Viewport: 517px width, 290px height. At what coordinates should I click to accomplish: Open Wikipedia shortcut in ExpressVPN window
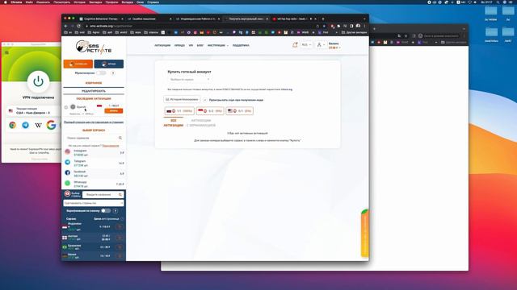(x=38, y=126)
